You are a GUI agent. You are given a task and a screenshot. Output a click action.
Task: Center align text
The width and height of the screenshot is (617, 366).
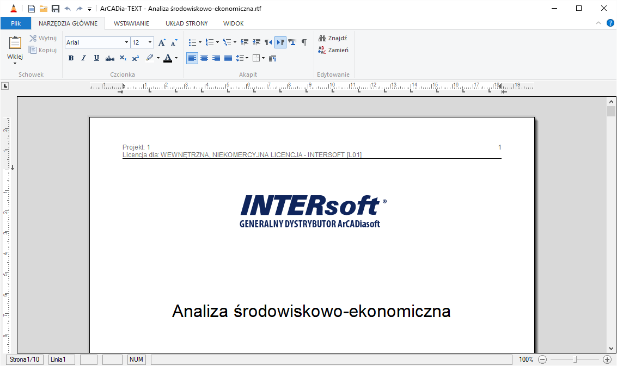click(x=204, y=58)
